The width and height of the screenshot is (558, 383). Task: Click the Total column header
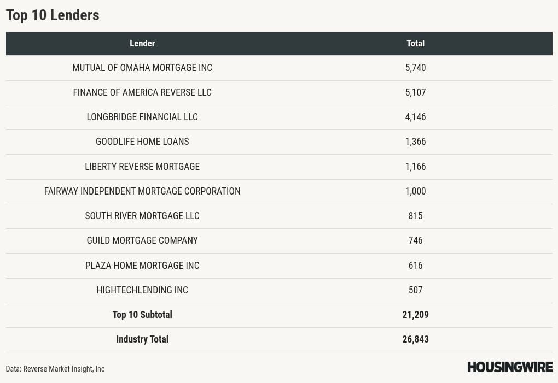pyautogui.click(x=415, y=43)
